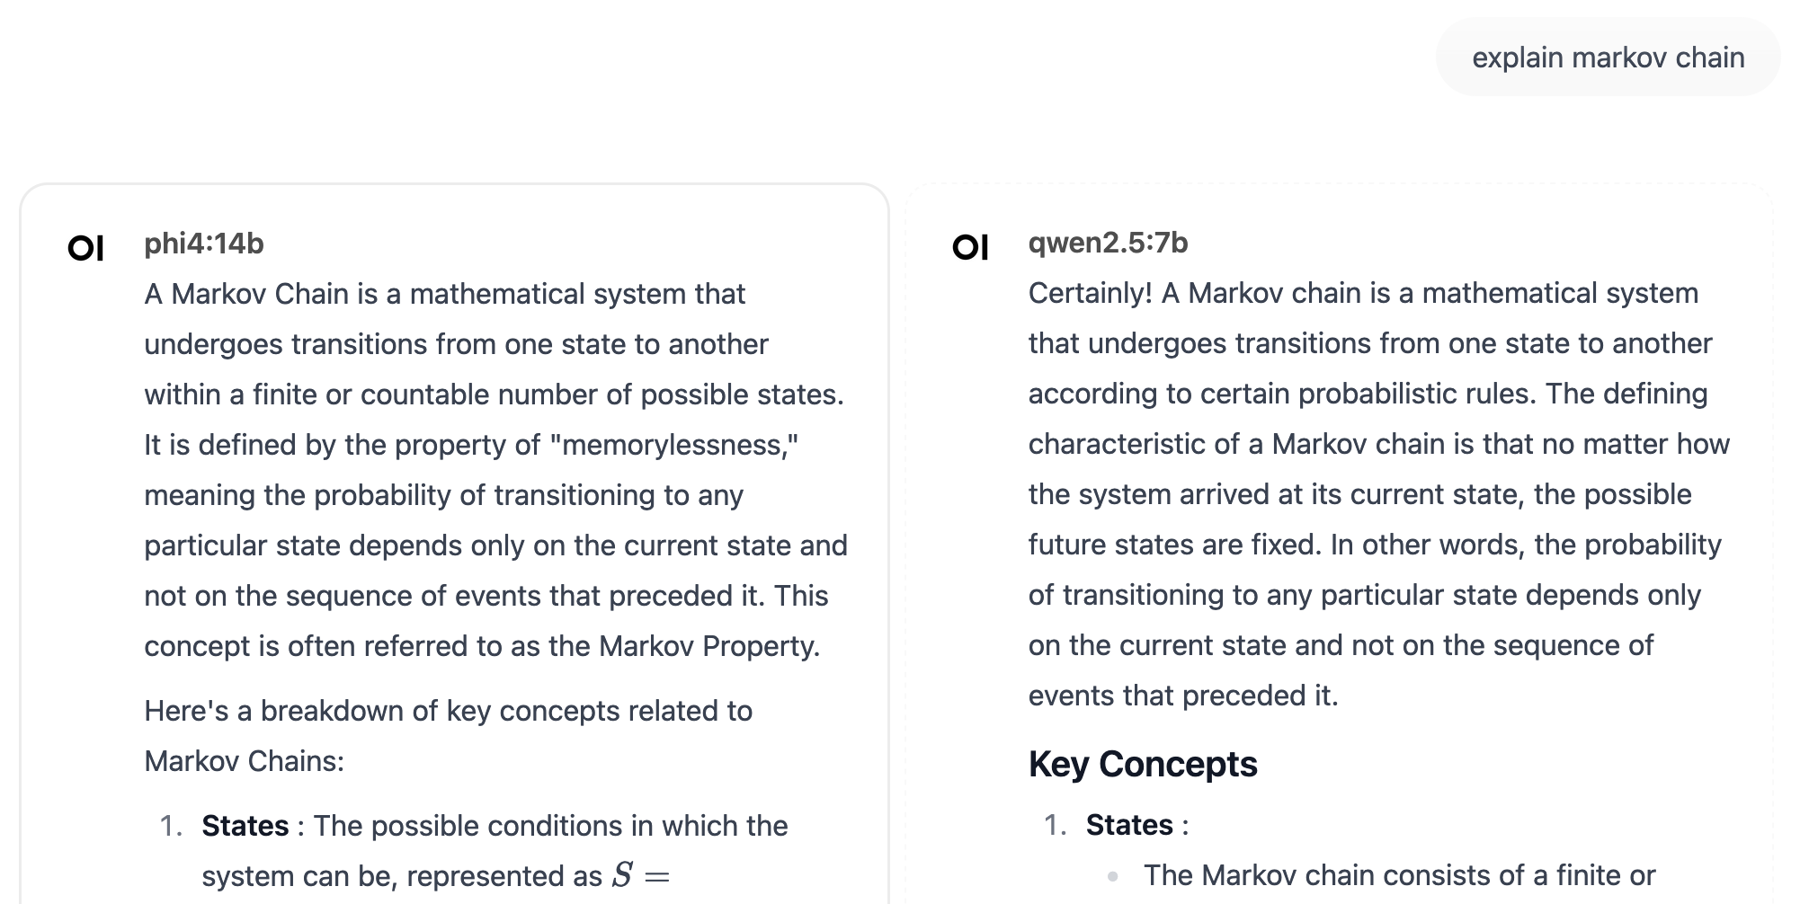The image size is (1809, 904).
Task: Click the word "memorylessness" in phi4 paragraph
Action: pyautogui.click(x=674, y=445)
